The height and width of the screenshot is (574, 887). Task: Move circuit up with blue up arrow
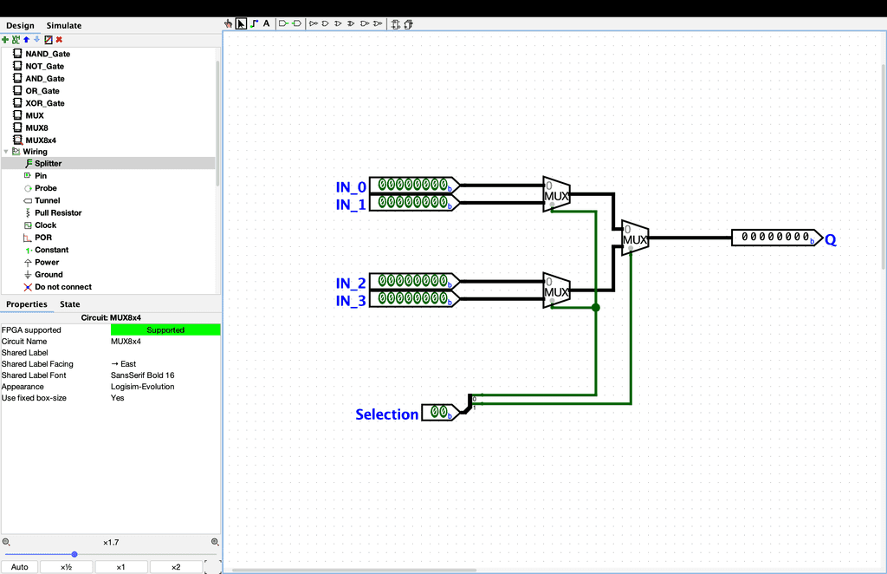click(x=26, y=39)
